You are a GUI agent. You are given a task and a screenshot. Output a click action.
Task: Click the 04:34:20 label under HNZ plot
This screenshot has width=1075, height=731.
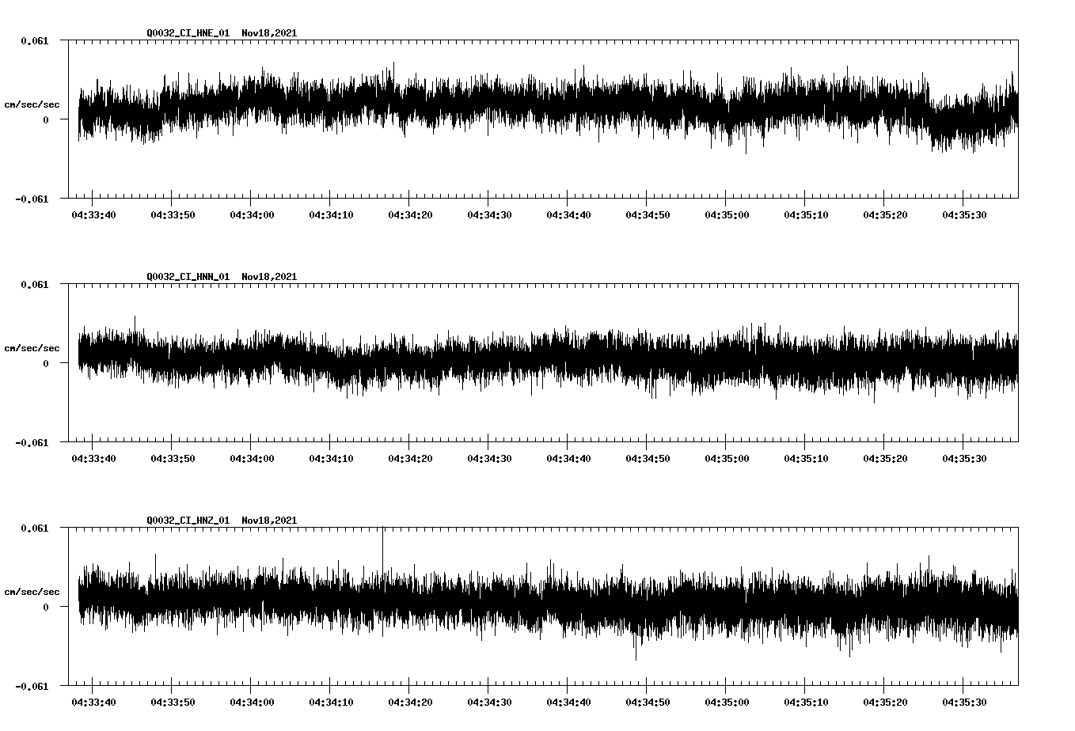[409, 702]
